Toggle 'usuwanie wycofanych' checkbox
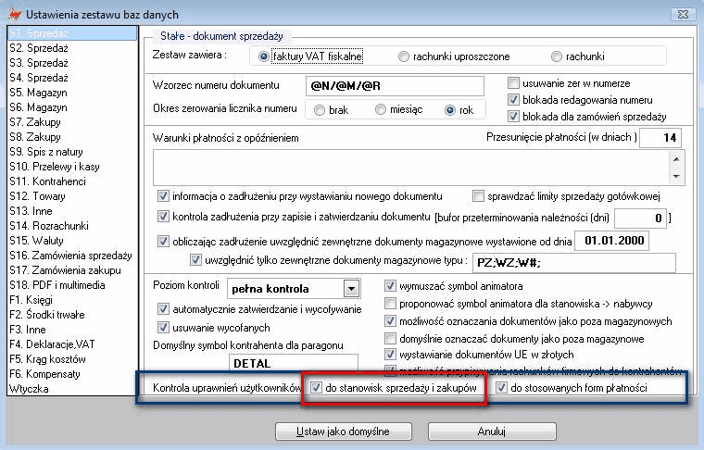The height and width of the screenshot is (450, 704). click(163, 328)
